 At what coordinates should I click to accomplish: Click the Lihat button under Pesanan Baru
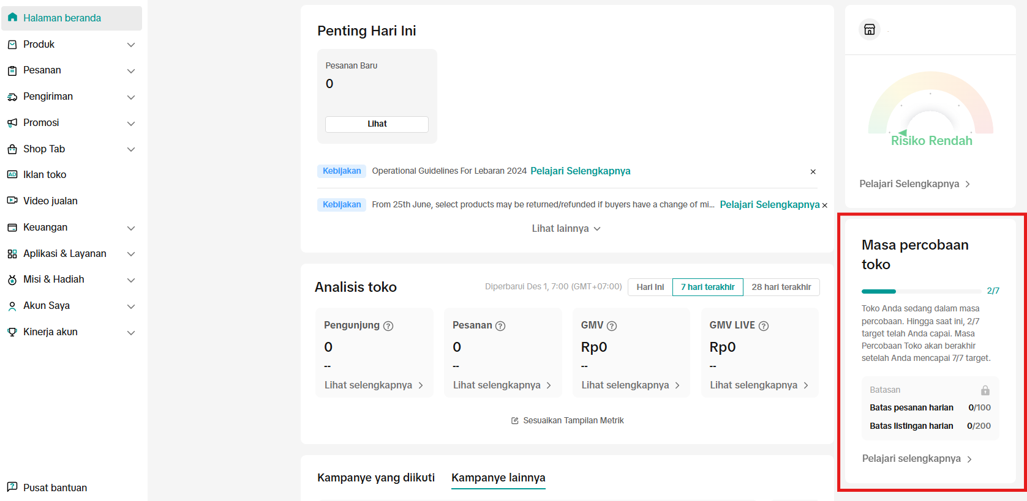coord(377,124)
